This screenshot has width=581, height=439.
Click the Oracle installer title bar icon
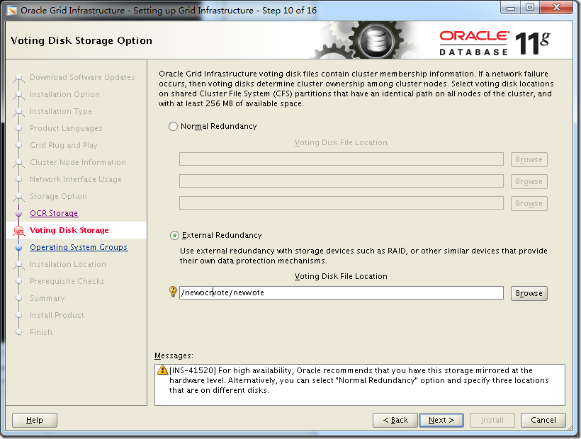[12, 11]
